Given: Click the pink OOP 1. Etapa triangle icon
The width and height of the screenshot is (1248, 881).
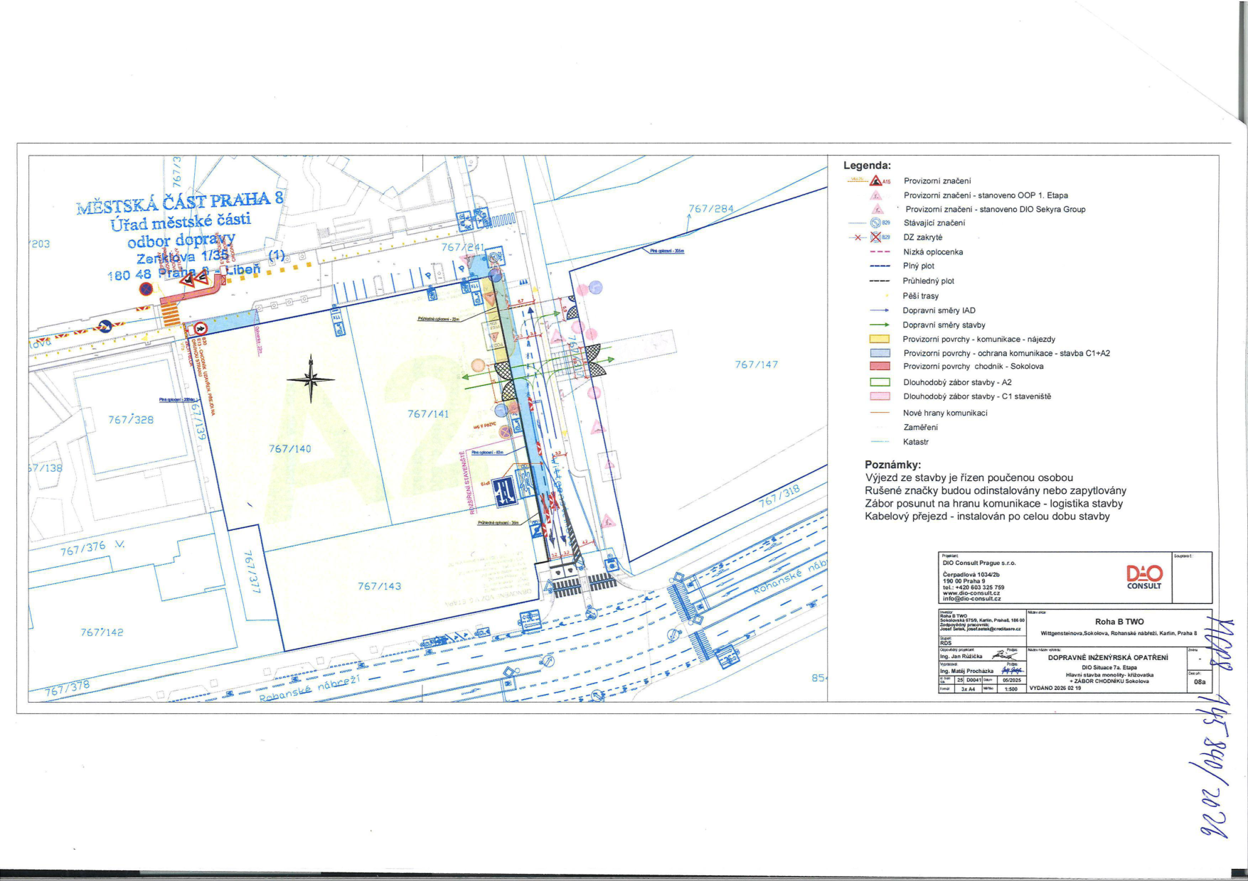Looking at the screenshot, I should pos(877,195).
